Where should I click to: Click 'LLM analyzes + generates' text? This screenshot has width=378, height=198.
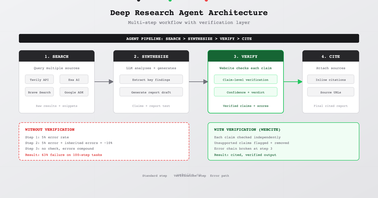[x=151, y=68]
